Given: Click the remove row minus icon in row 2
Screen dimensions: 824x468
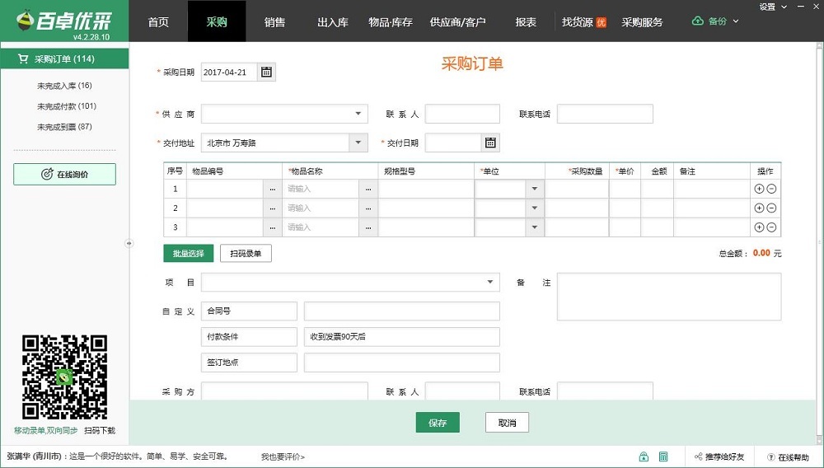Looking at the screenshot, I should click(771, 208).
